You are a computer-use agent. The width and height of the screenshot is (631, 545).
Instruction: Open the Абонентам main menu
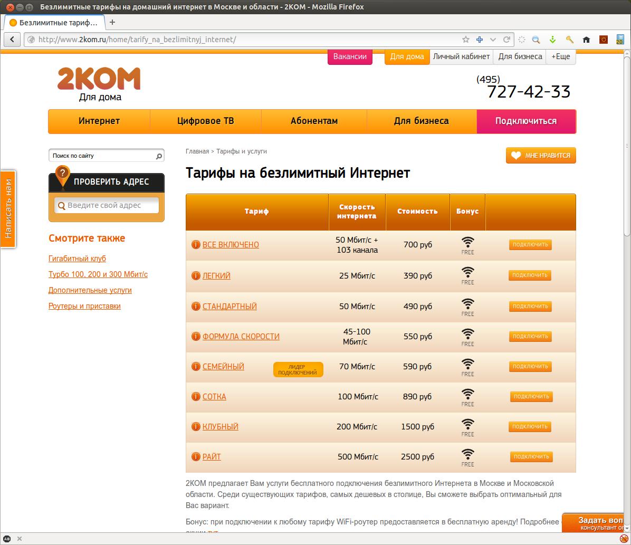coord(314,121)
